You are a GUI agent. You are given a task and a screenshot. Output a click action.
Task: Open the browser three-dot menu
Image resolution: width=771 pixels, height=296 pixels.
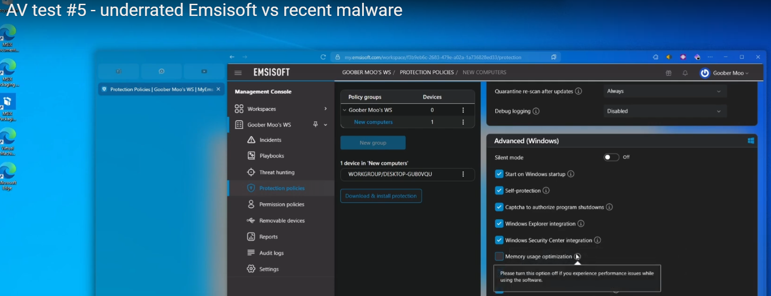(x=710, y=57)
